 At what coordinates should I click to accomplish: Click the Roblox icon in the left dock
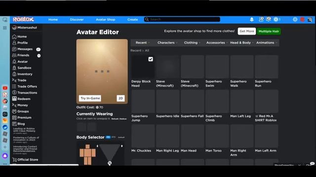click(5, 94)
